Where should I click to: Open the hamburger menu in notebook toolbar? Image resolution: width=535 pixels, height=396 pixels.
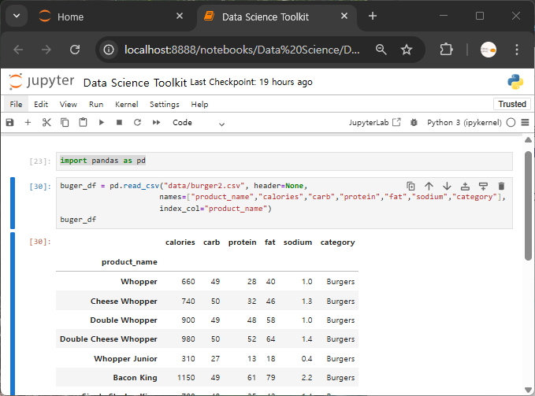click(525, 122)
